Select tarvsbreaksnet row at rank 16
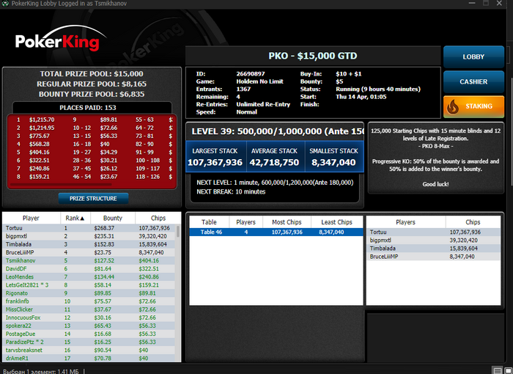The width and height of the screenshot is (513, 374). point(89,350)
